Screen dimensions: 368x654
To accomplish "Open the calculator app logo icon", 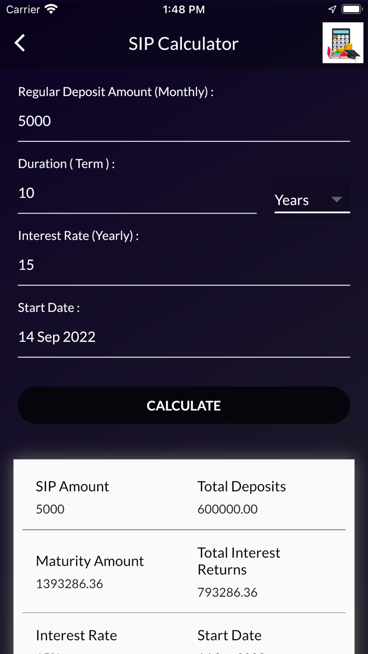I will click(x=343, y=43).
